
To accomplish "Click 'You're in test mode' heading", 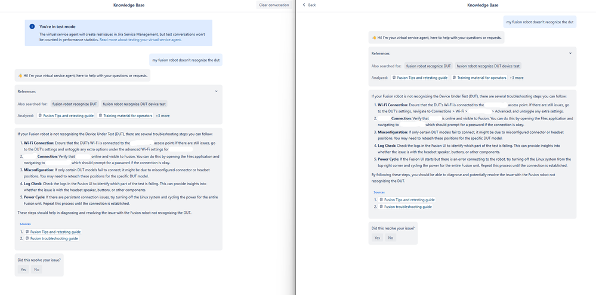I will pyautogui.click(x=57, y=27).
